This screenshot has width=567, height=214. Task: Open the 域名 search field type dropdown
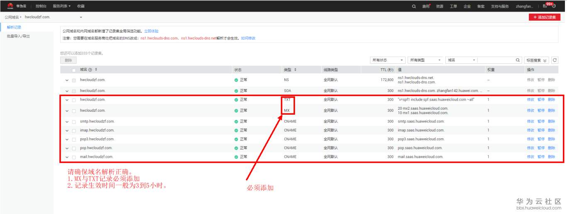(462, 60)
